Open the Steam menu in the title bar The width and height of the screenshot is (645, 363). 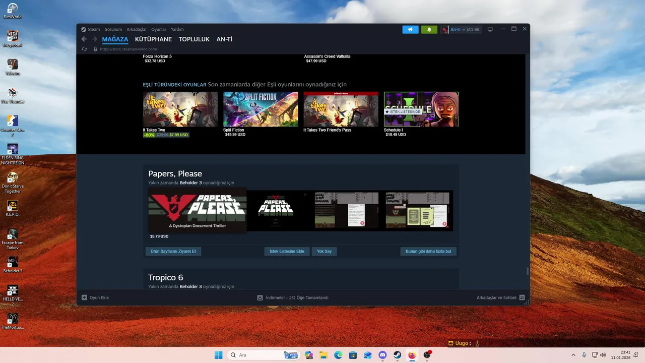point(94,29)
